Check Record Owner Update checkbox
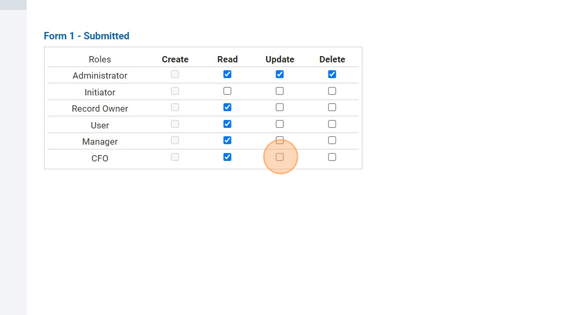563x315 pixels. click(x=280, y=107)
